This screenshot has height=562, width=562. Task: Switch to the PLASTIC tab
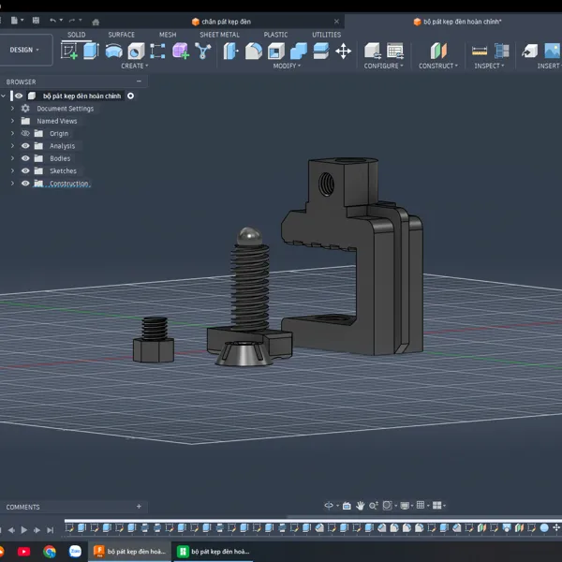point(275,35)
